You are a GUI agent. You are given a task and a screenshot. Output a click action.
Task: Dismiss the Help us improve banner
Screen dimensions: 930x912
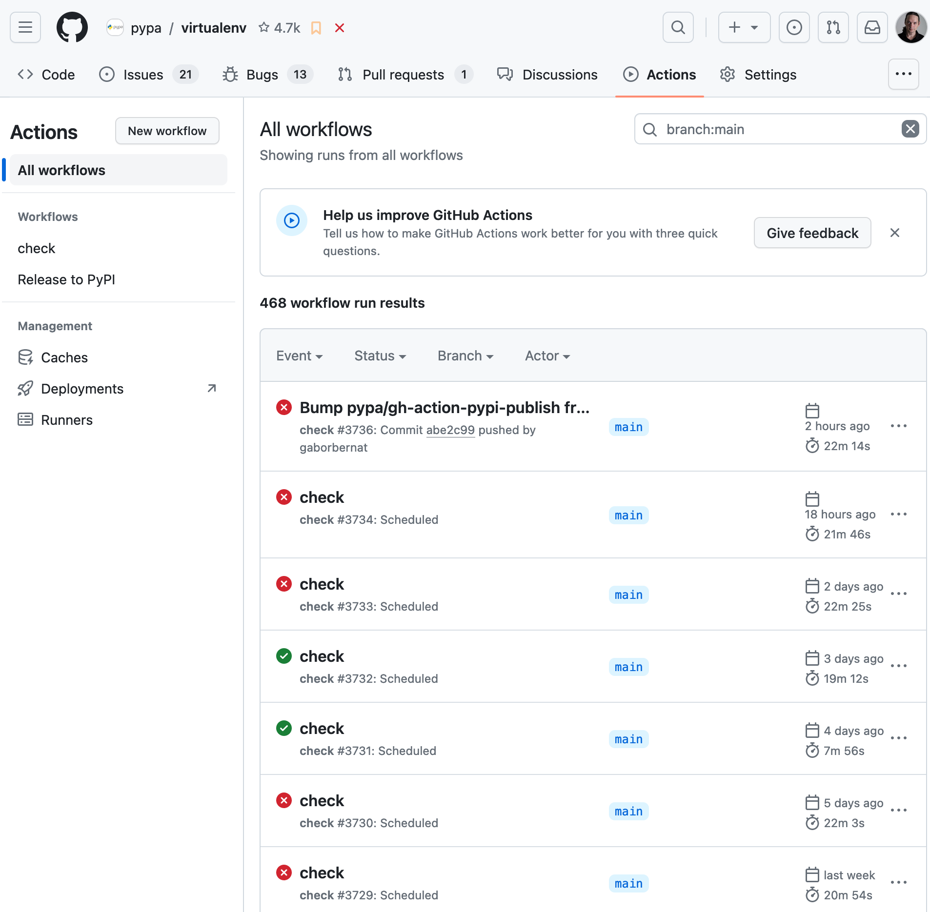(894, 233)
